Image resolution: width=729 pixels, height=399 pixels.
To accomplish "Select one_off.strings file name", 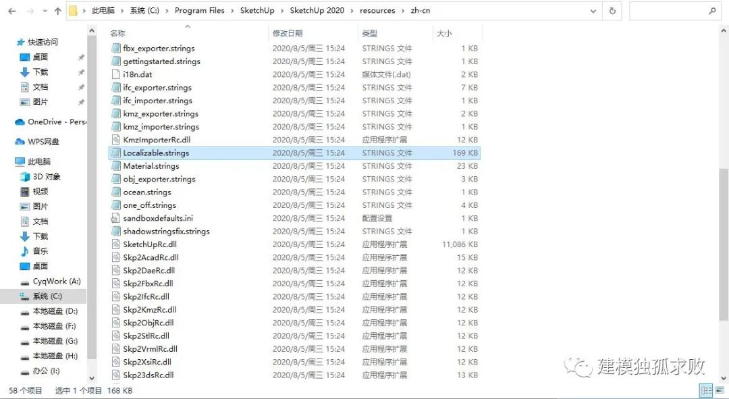I will tap(150, 205).
